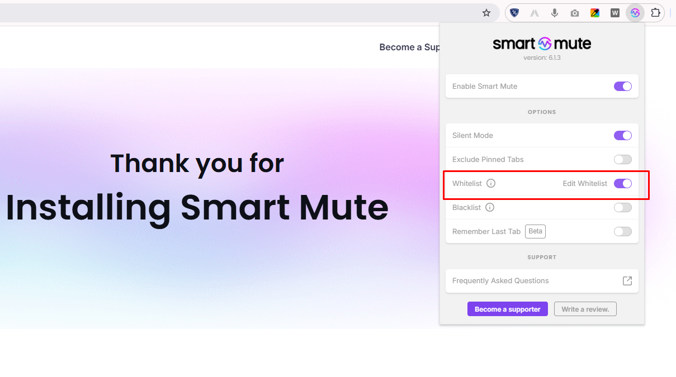The width and height of the screenshot is (676, 377).
Task: Open the Chrome extensions puzzle menu
Action: [655, 13]
